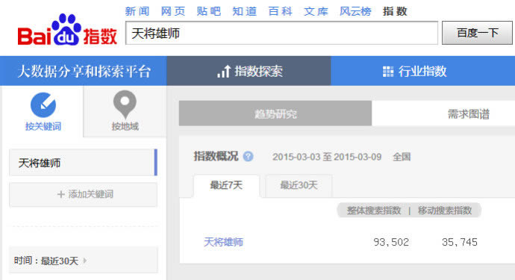The height and width of the screenshot is (280, 515).
Task: Select the 最近7天 tab
Action: click(x=226, y=186)
